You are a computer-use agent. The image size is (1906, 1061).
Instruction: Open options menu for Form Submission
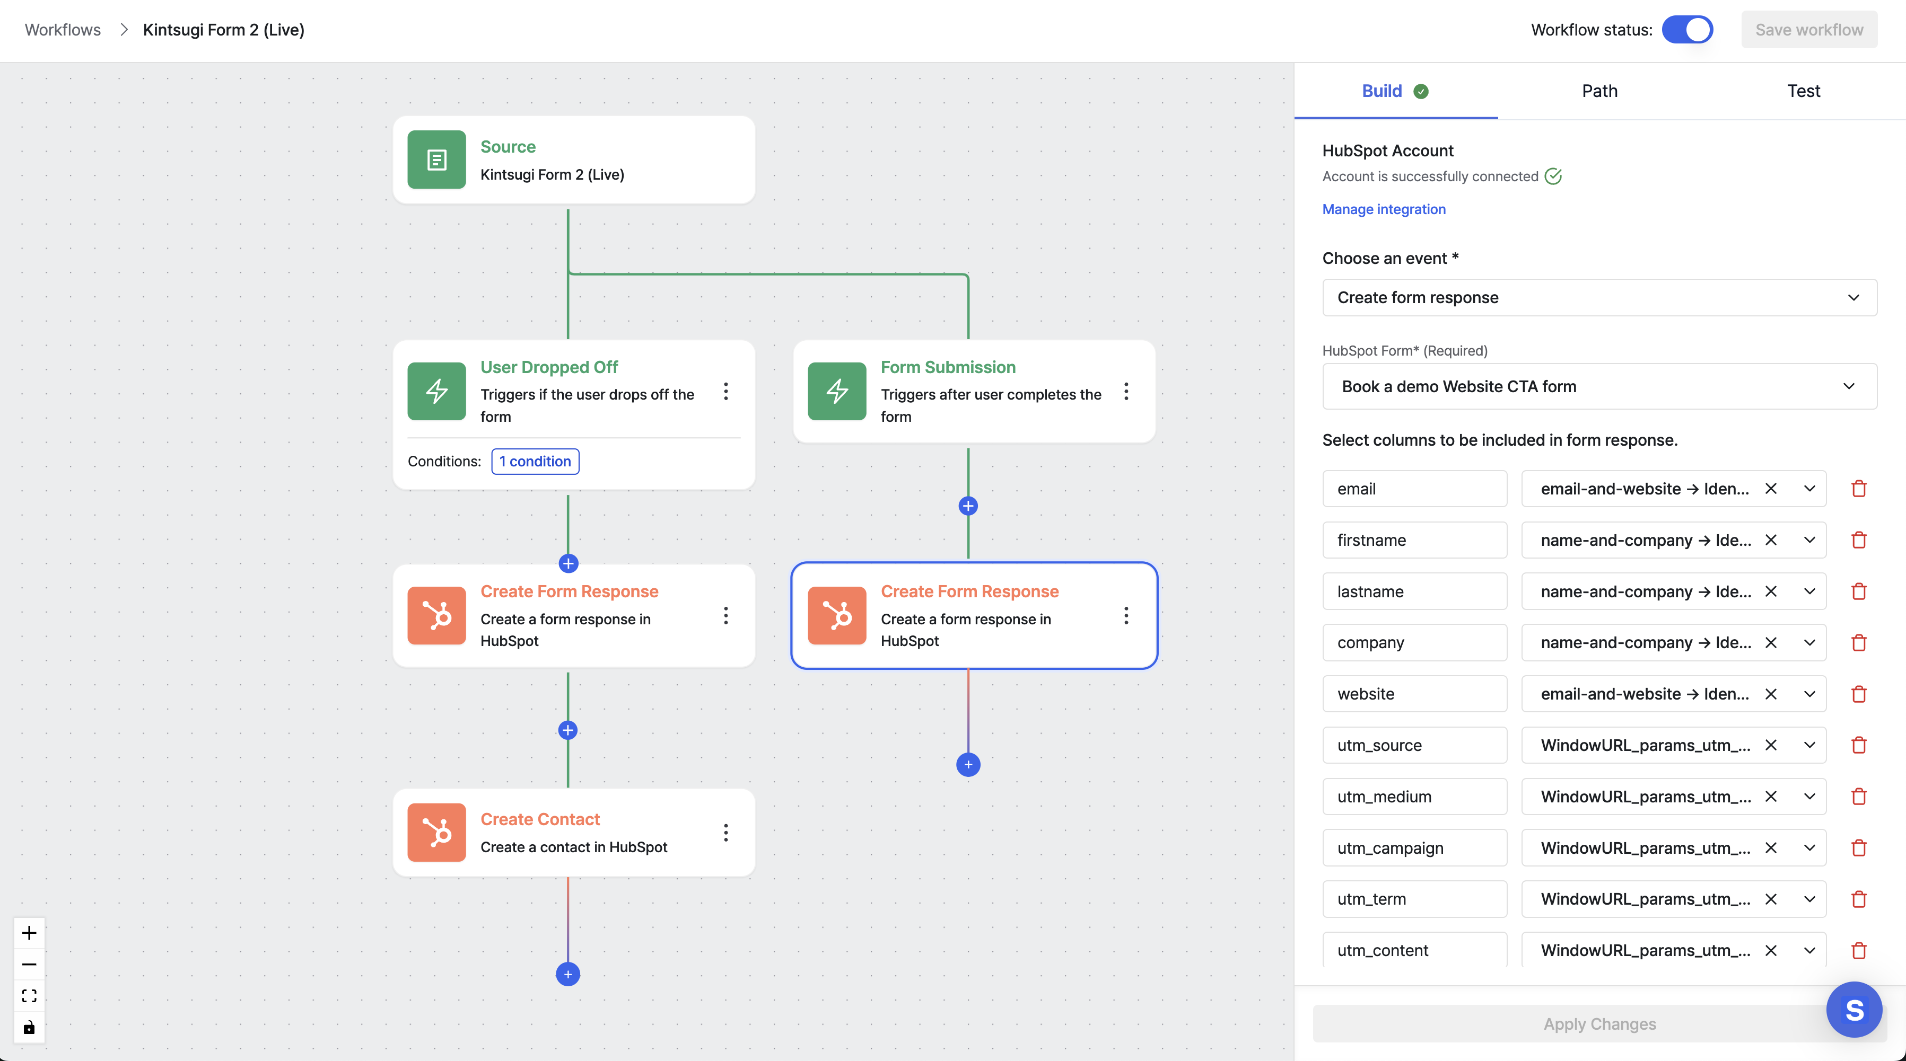point(1126,391)
